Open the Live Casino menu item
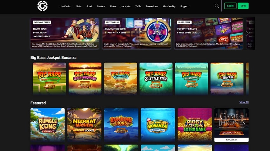 (x=65, y=6)
